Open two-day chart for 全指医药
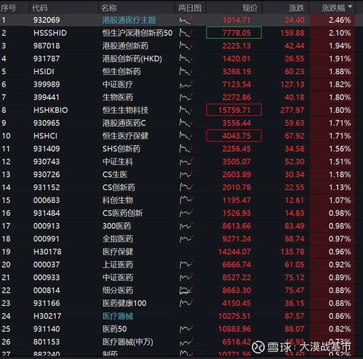 186,239
